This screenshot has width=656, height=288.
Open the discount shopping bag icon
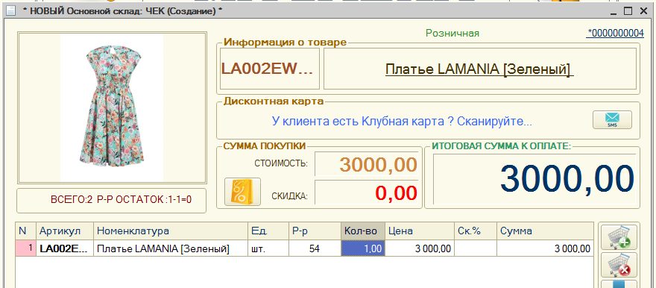pyautogui.click(x=243, y=192)
